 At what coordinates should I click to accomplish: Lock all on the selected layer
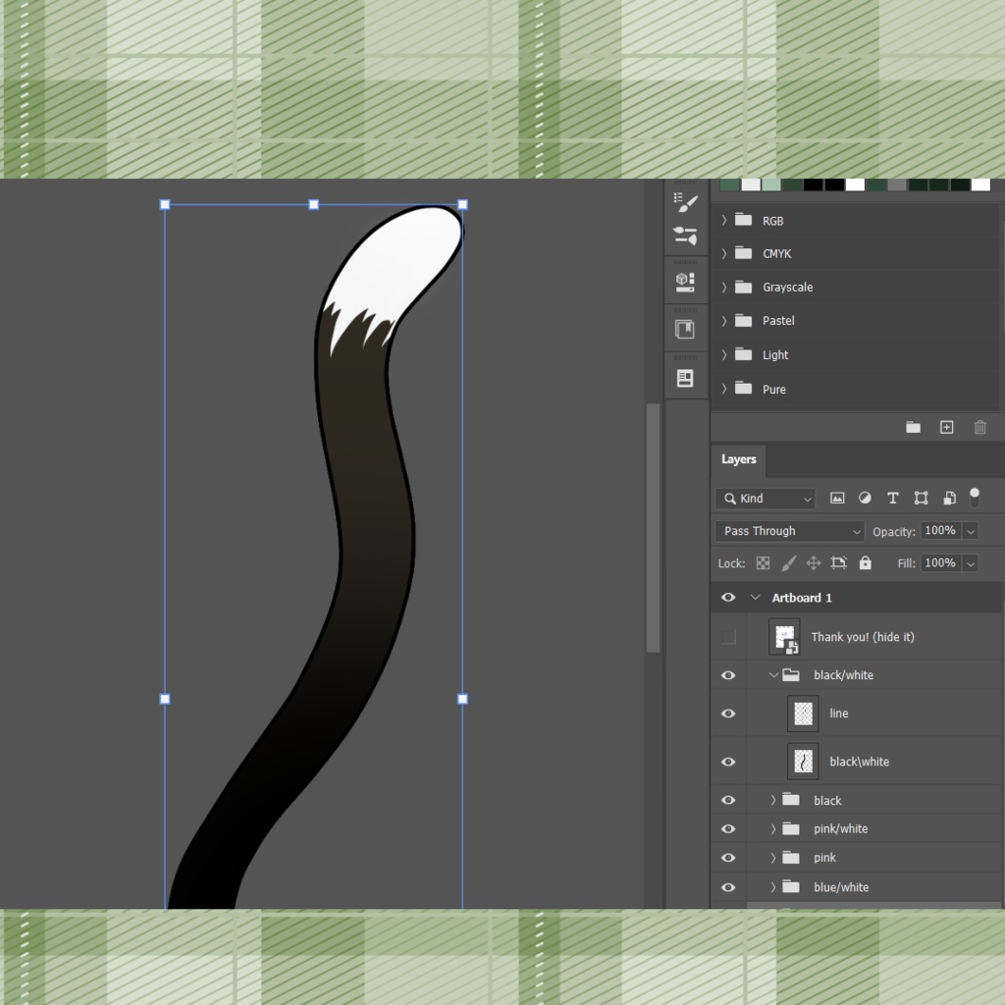pos(865,562)
